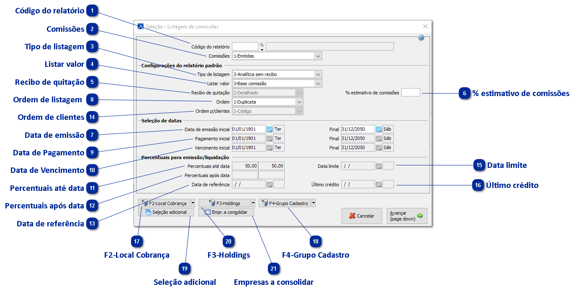Click first Percentuais após data field
The height and width of the screenshot is (294, 576).
click(x=245, y=175)
